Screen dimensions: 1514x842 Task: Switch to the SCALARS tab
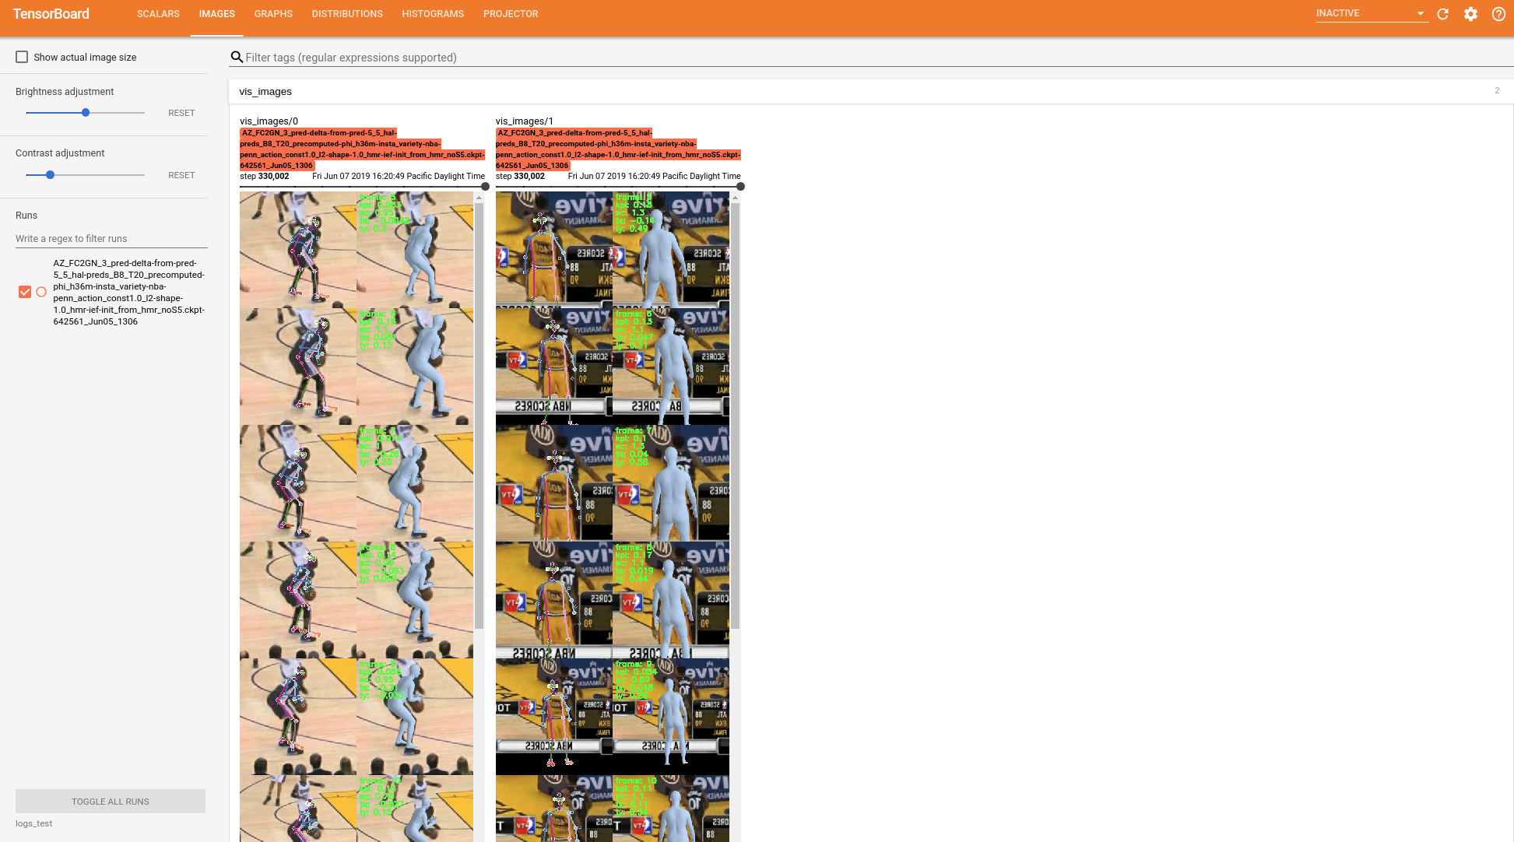(x=158, y=14)
